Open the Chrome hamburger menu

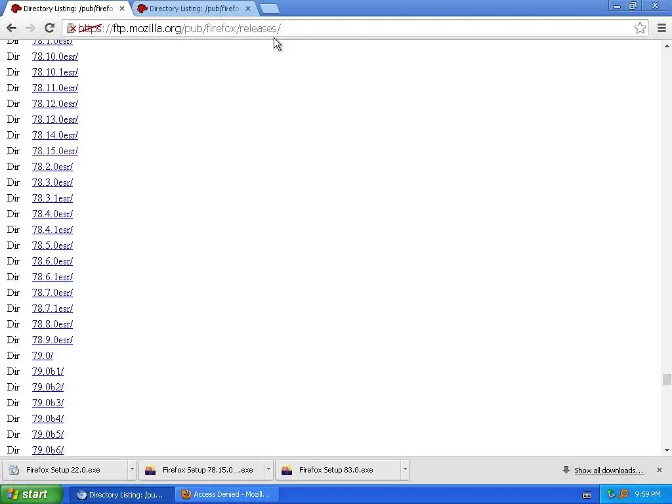coord(661,28)
